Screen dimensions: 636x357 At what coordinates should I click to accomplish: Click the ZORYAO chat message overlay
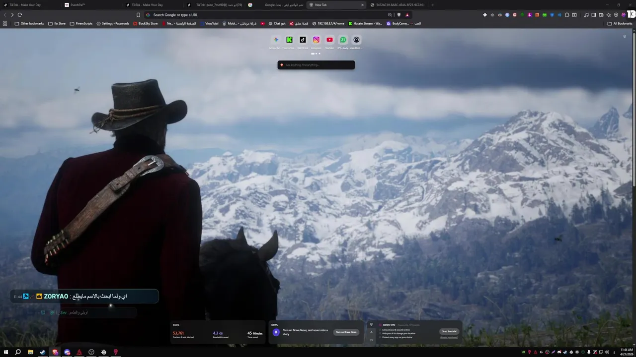84,297
